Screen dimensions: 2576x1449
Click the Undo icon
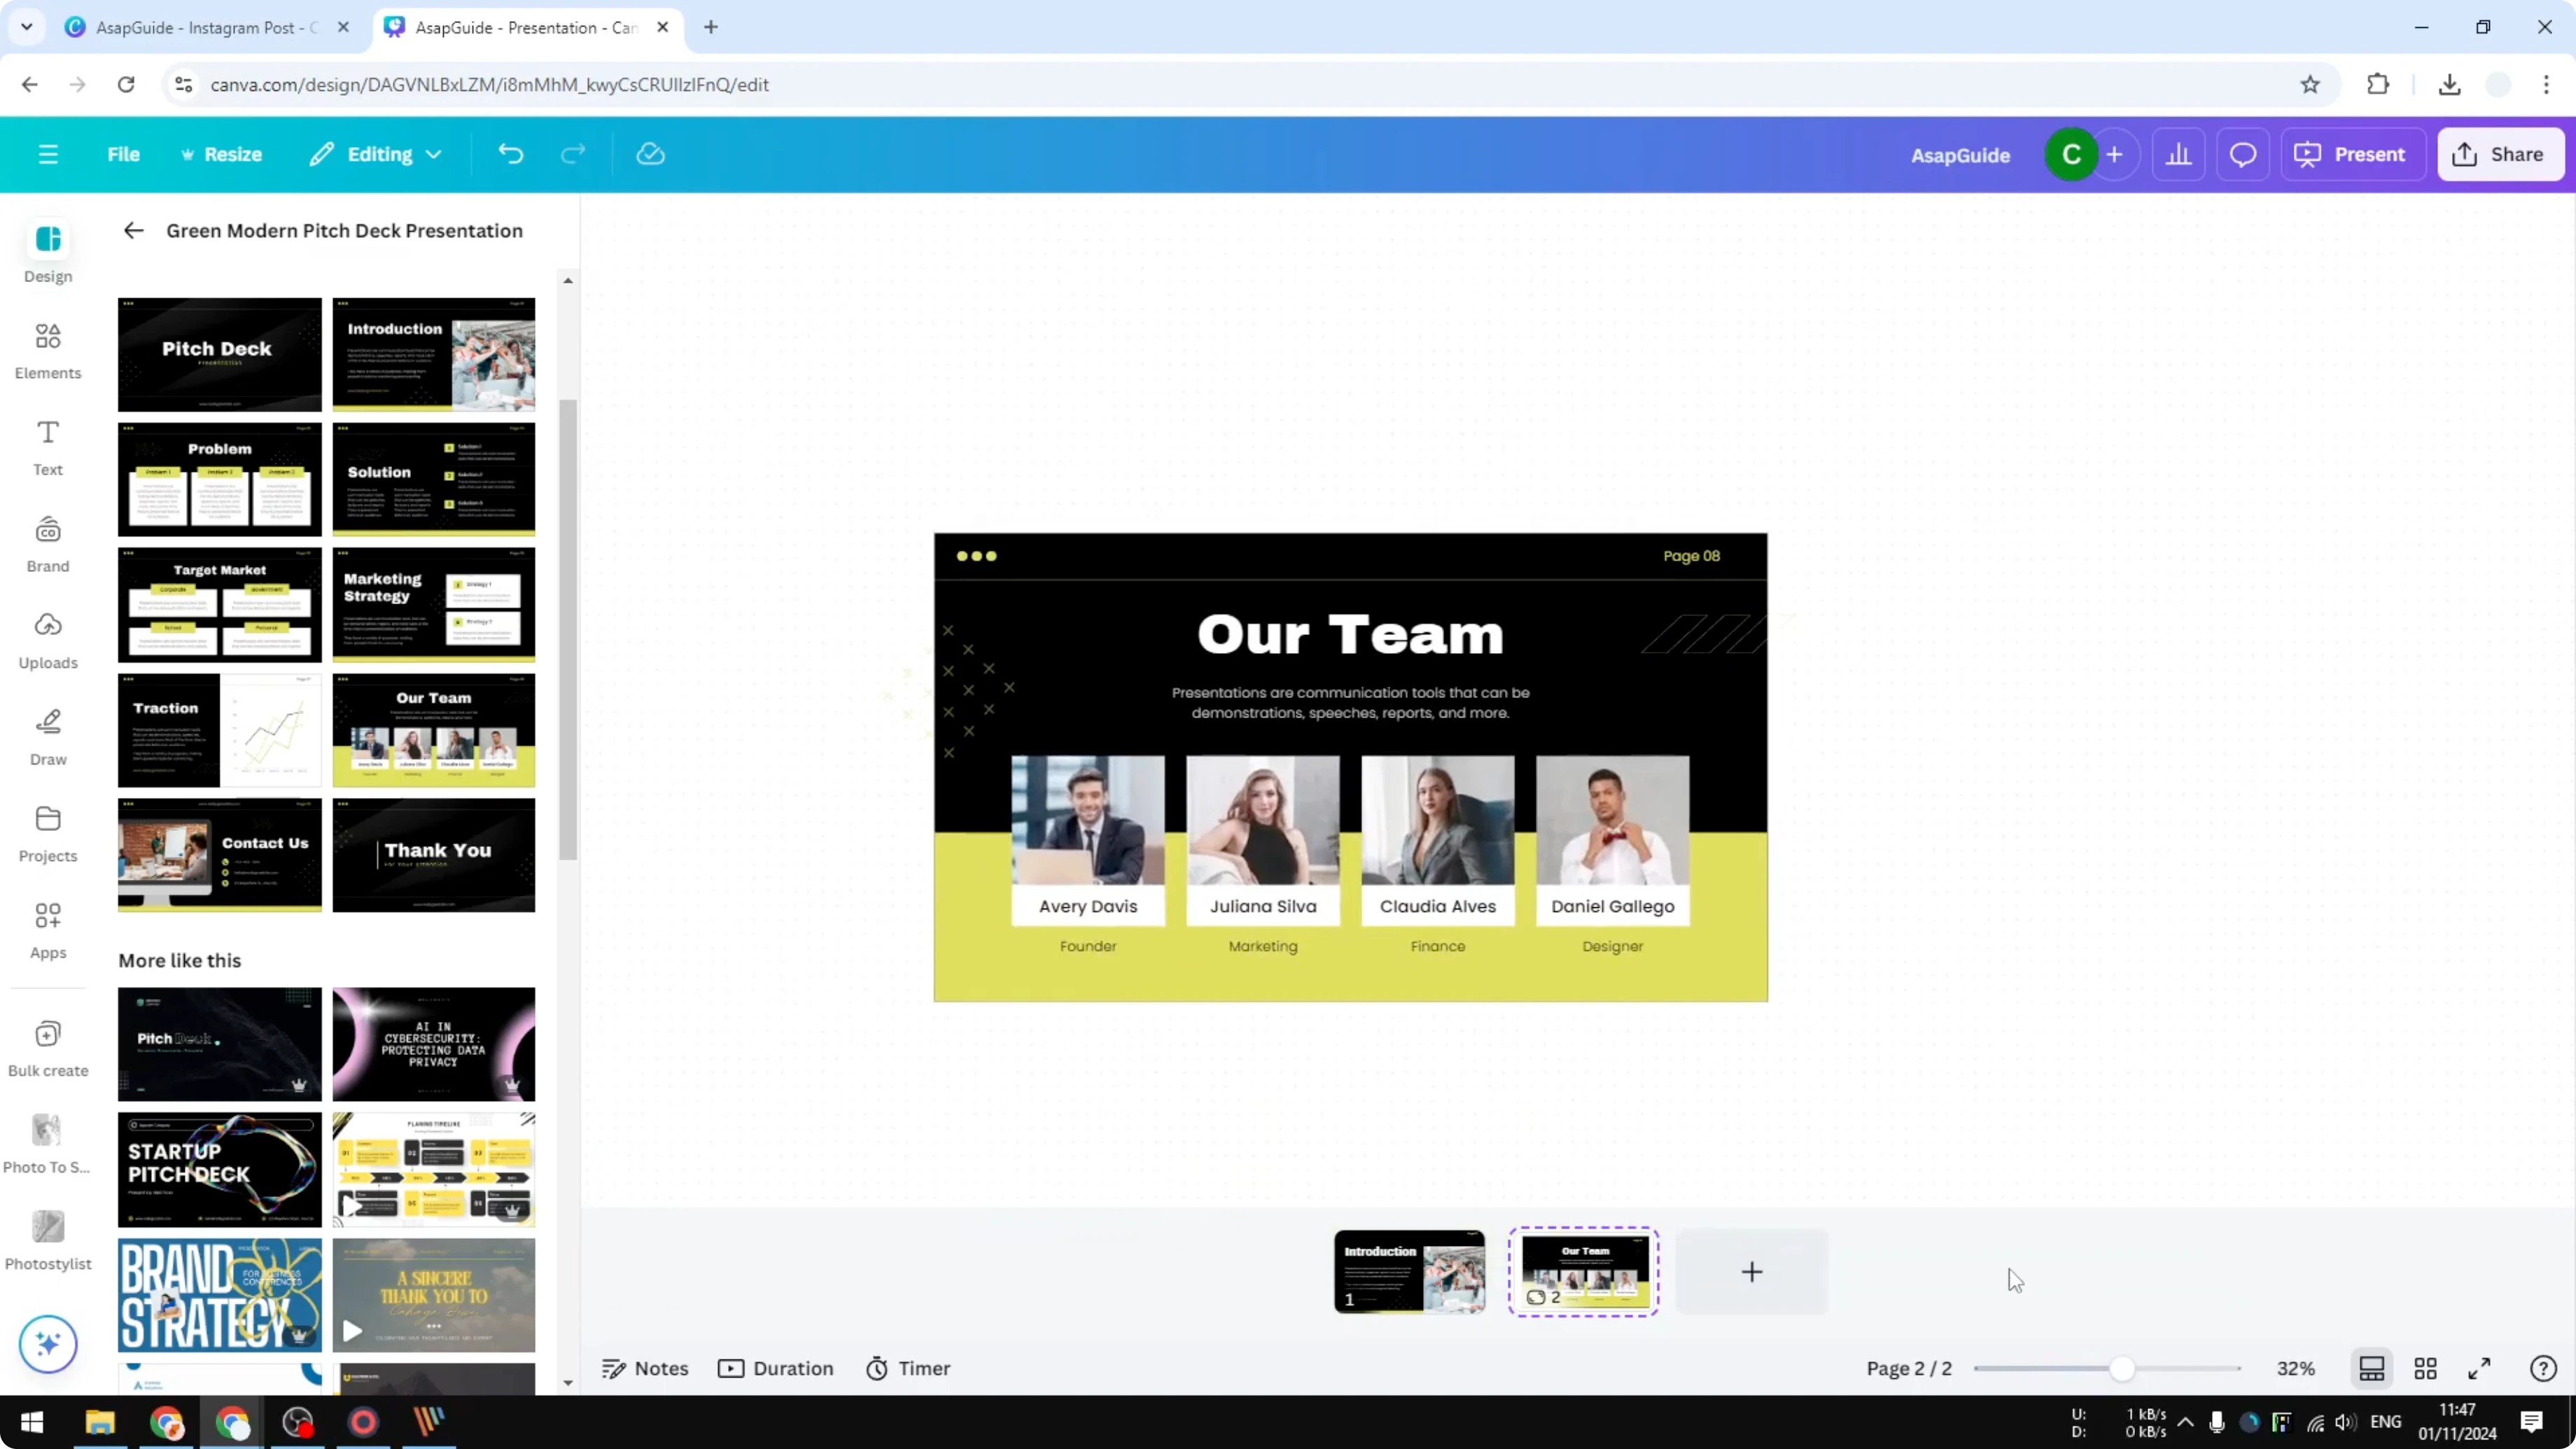(510, 153)
